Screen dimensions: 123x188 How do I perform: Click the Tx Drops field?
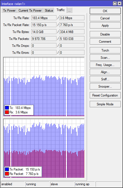[x=44, y=46]
